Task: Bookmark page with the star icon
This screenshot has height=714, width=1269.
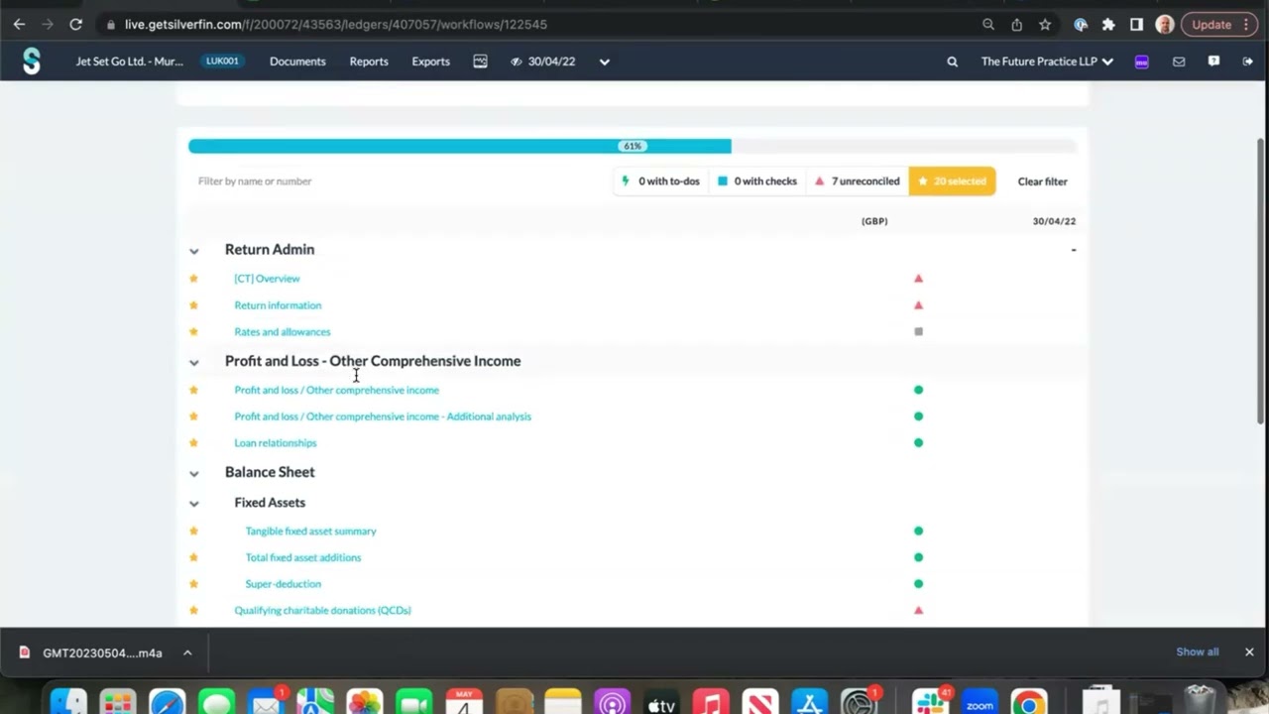Action: (1045, 24)
